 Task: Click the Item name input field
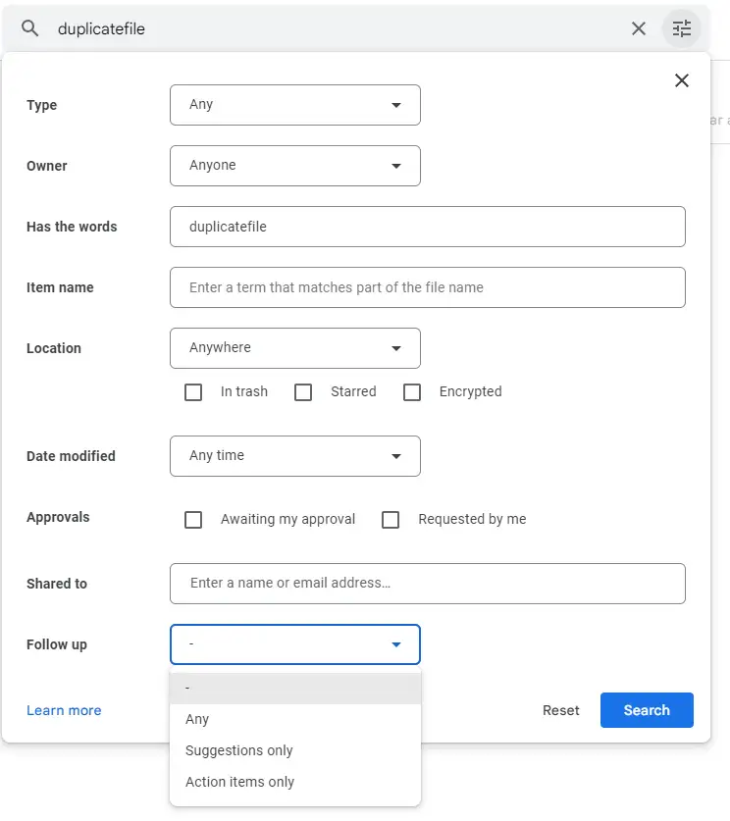tap(428, 287)
